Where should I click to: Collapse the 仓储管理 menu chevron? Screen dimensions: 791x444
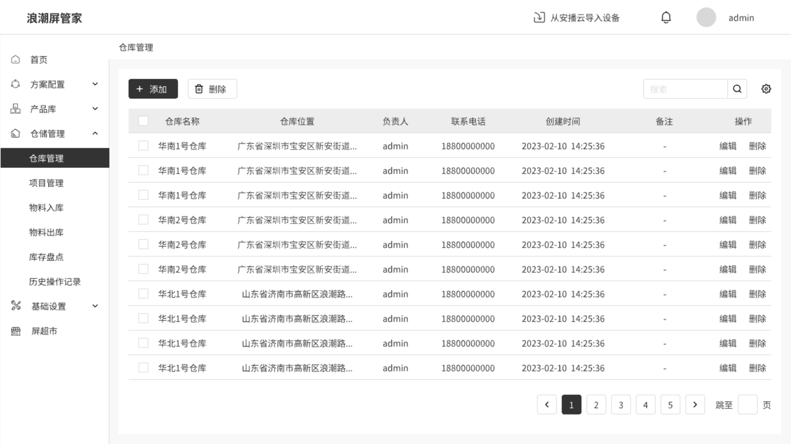tap(95, 133)
